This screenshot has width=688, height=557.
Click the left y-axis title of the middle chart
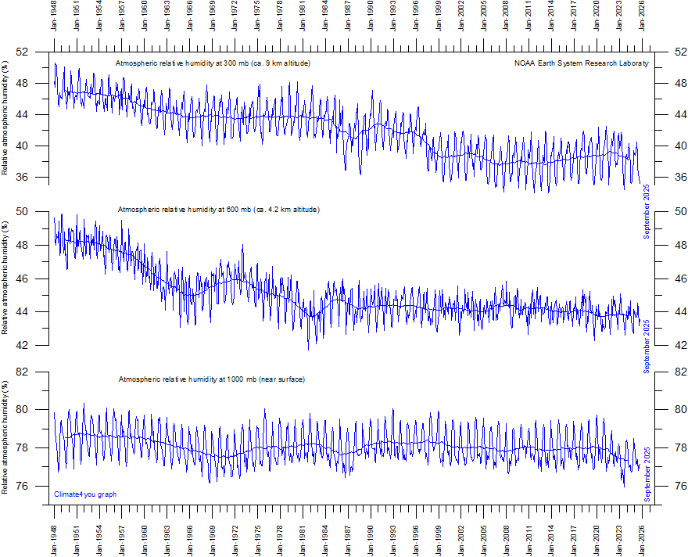click(x=6, y=279)
